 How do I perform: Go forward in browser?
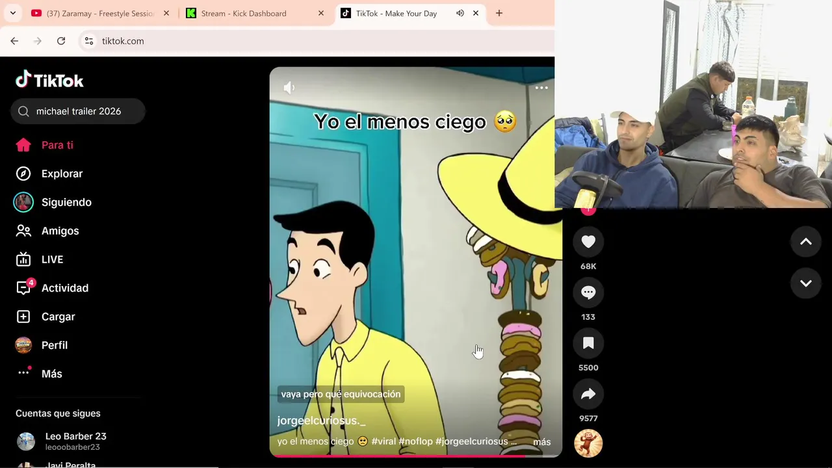click(x=38, y=41)
